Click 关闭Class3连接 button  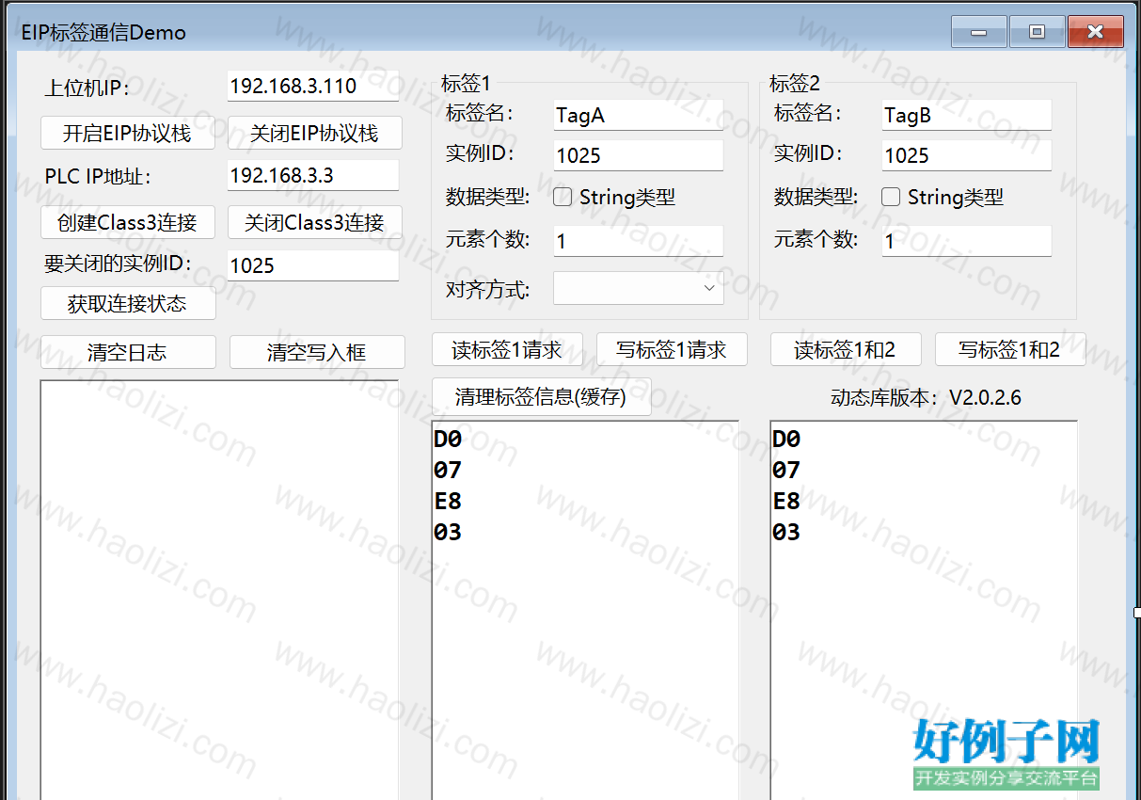pos(314,222)
